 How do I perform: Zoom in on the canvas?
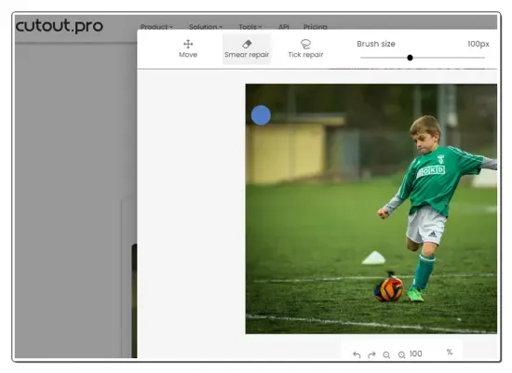pyautogui.click(x=401, y=354)
